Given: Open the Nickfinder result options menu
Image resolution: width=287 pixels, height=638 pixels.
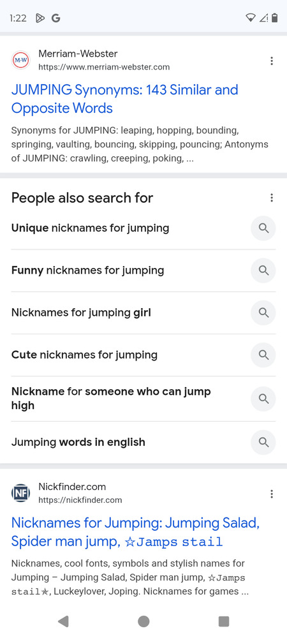Looking at the screenshot, I should pyautogui.click(x=272, y=494).
